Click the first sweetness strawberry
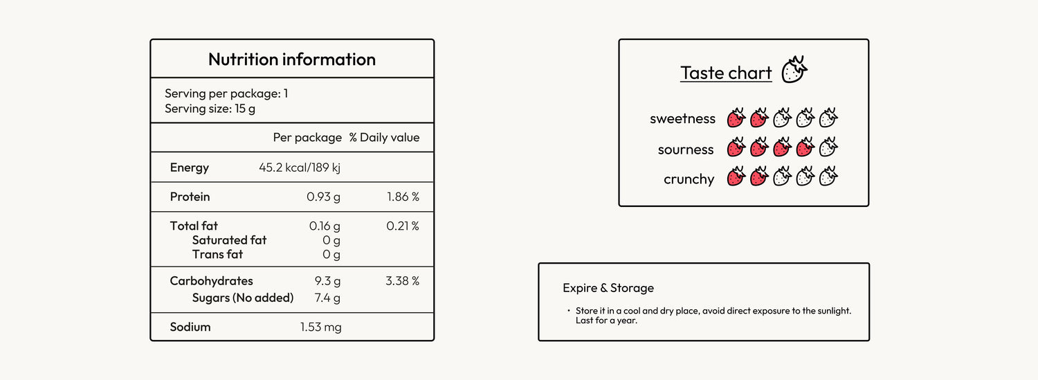The width and height of the screenshot is (1038, 380). [x=736, y=118]
